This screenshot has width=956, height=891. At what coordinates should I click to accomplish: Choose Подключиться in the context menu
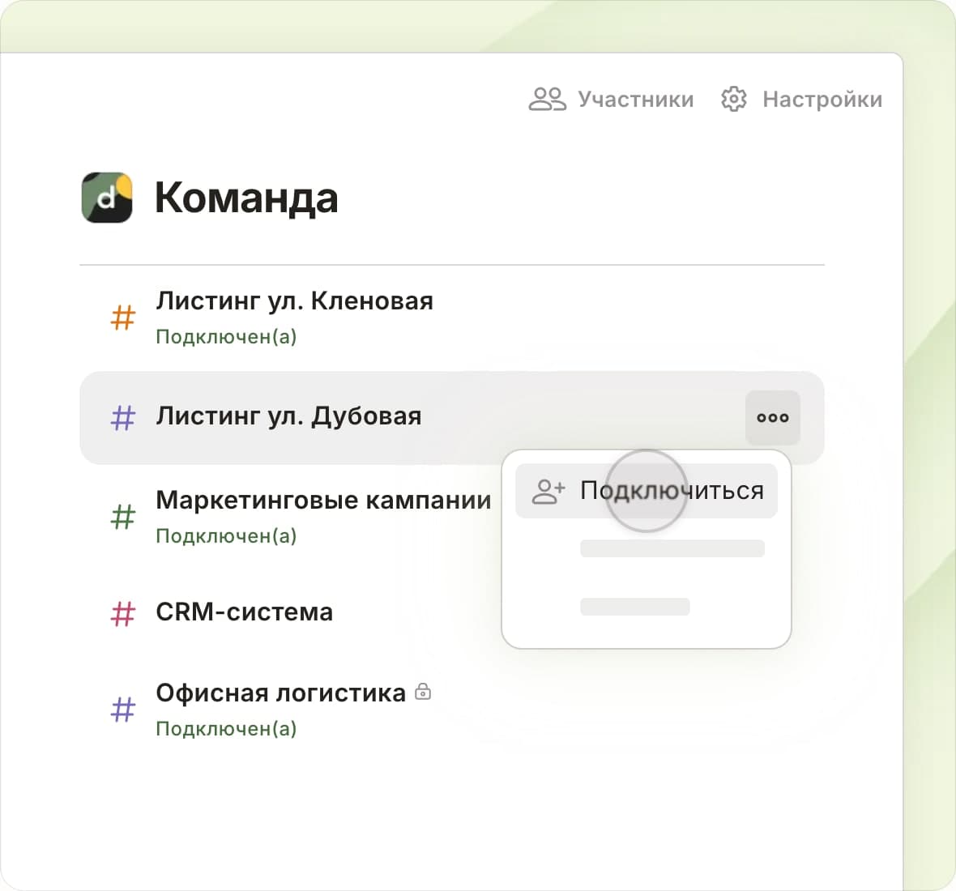672,491
